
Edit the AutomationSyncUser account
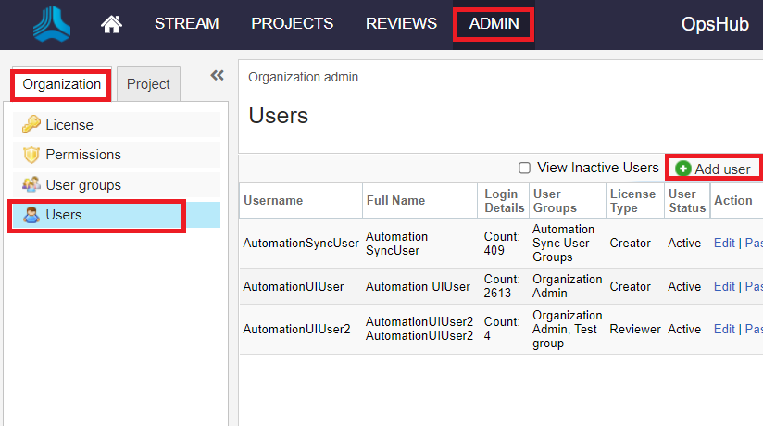pyautogui.click(x=724, y=244)
